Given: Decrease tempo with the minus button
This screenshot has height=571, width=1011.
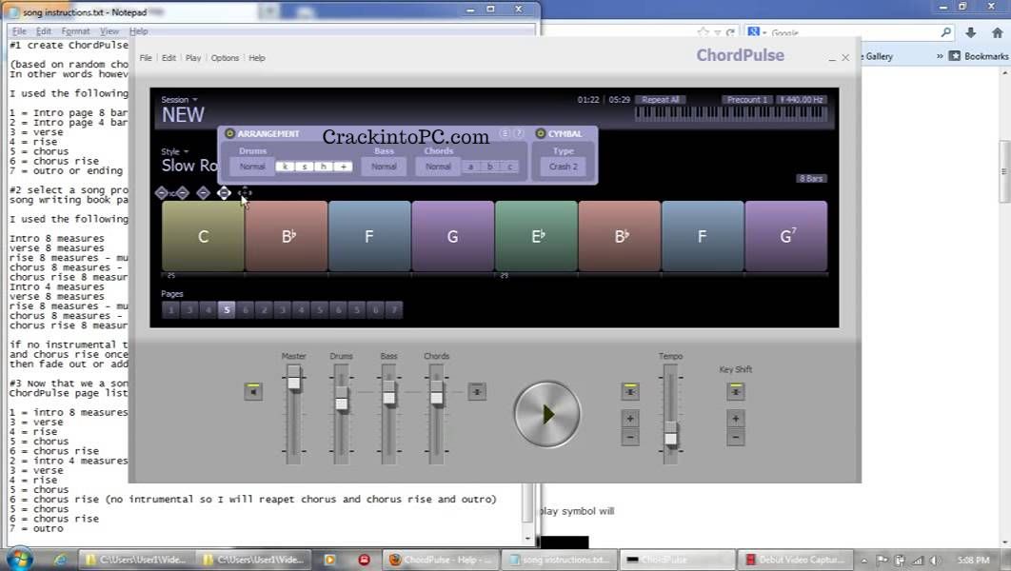Looking at the screenshot, I should click(x=630, y=438).
